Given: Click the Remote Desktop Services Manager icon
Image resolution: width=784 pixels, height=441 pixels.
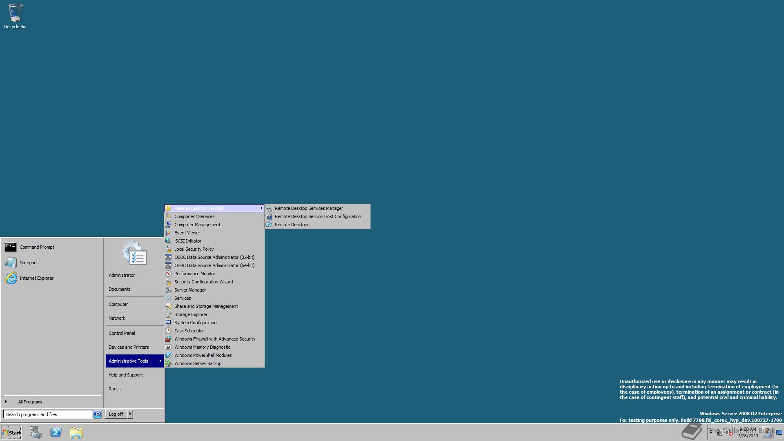Looking at the screenshot, I should (269, 208).
